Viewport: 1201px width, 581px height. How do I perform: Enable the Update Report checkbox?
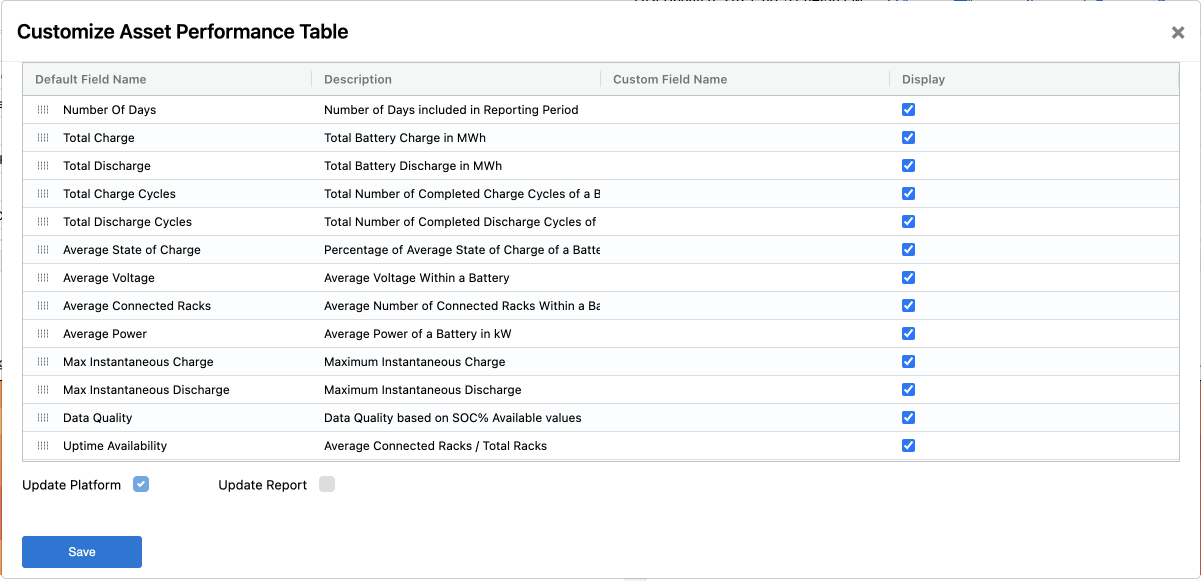(327, 484)
